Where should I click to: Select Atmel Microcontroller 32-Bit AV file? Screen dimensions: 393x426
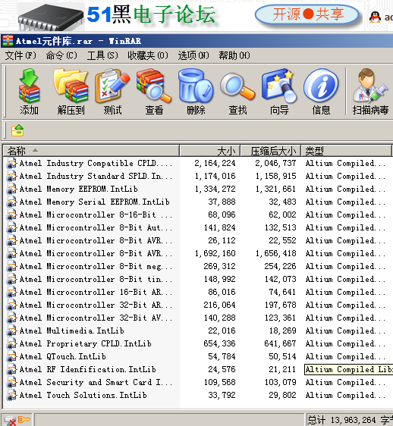point(96,318)
